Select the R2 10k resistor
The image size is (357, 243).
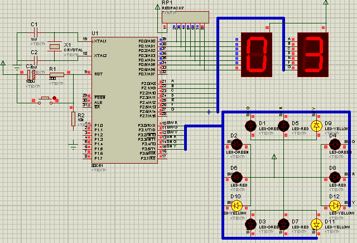[73, 119]
